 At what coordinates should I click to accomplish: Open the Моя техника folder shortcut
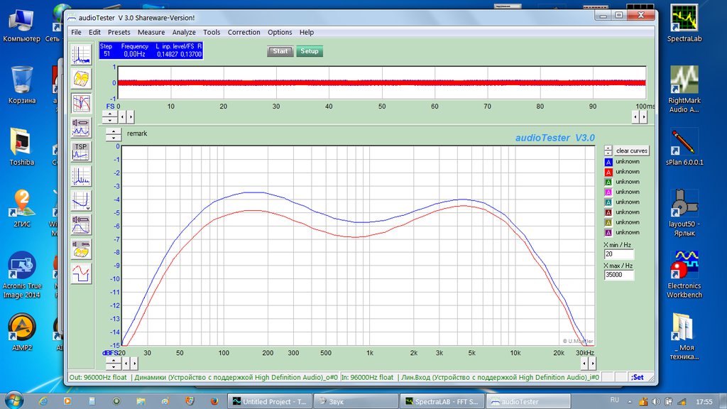684,336
